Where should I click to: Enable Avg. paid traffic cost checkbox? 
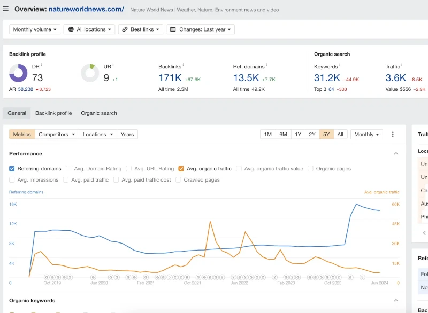pyautogui.click(x=116, y=180)
